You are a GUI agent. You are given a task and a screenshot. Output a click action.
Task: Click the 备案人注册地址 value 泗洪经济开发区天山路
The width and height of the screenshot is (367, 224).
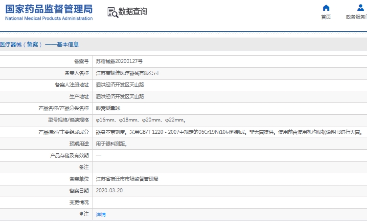point(120,85)
